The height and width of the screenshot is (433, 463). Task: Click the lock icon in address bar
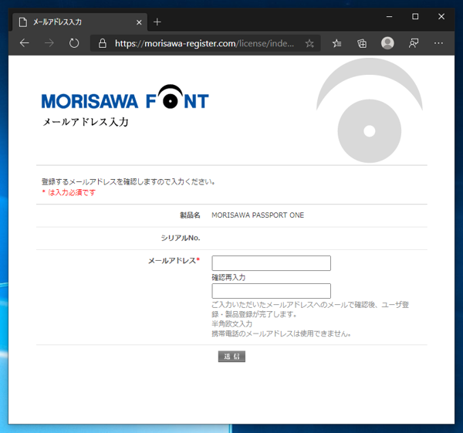click(103, 43)
